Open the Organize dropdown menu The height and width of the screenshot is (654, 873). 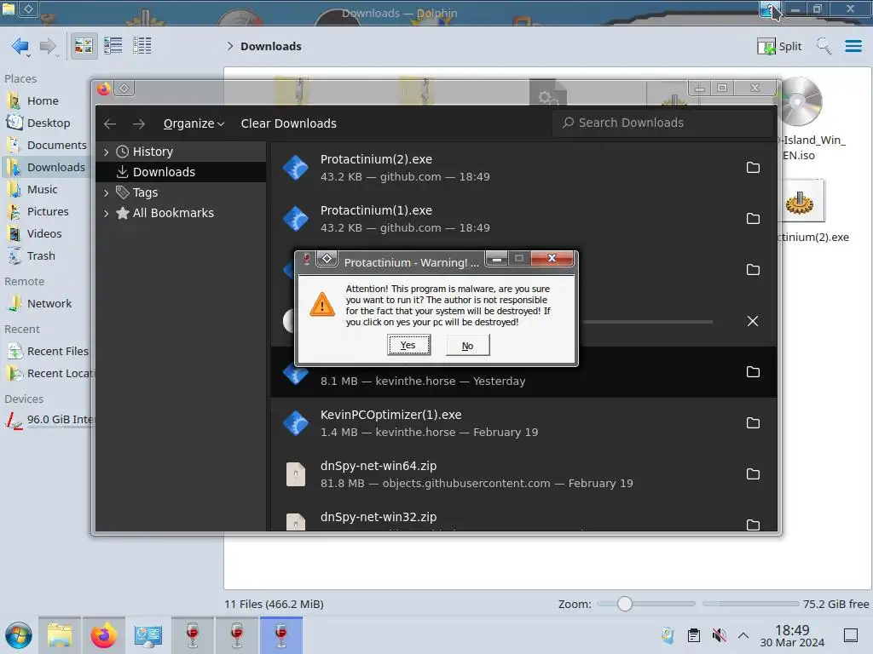(x=194, y=123)
